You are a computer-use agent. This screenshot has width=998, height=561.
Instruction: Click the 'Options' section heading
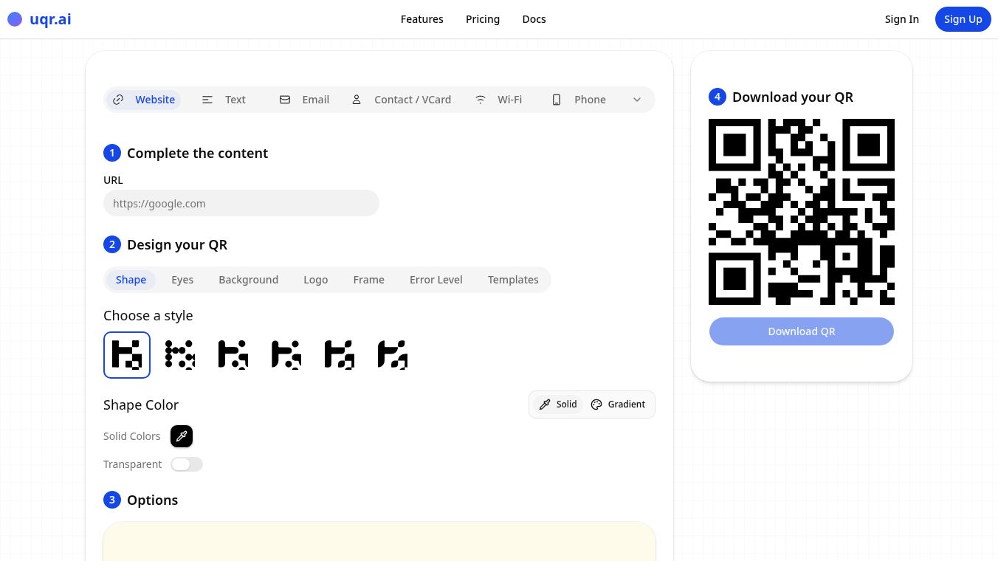(x=152, y=500)
